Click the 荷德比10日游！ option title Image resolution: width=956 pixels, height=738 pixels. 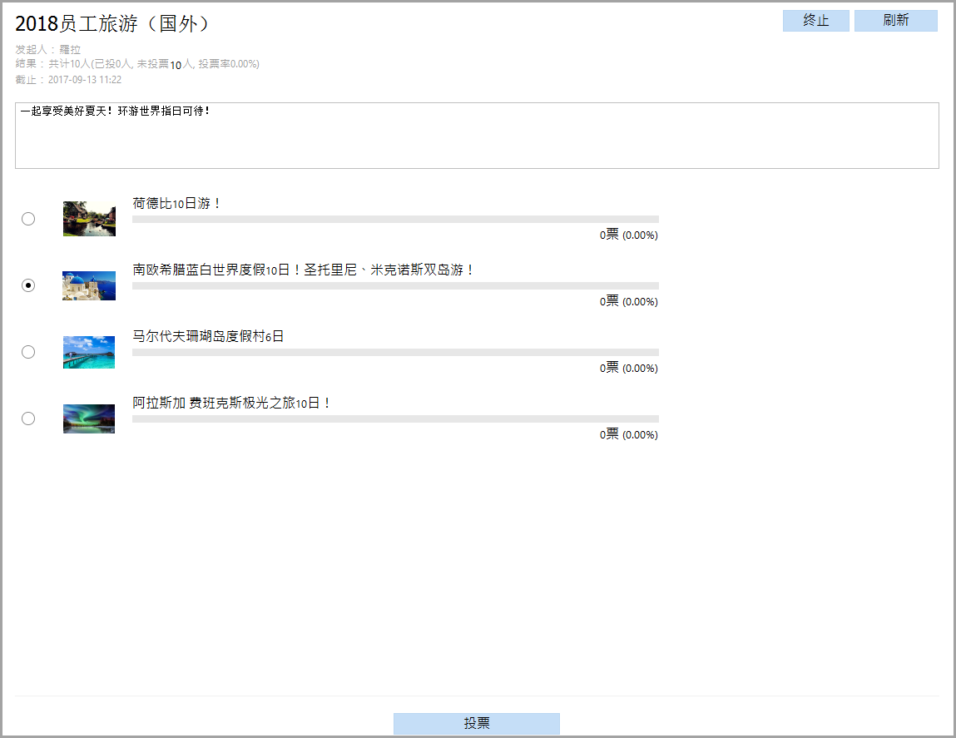click(177, 203)
